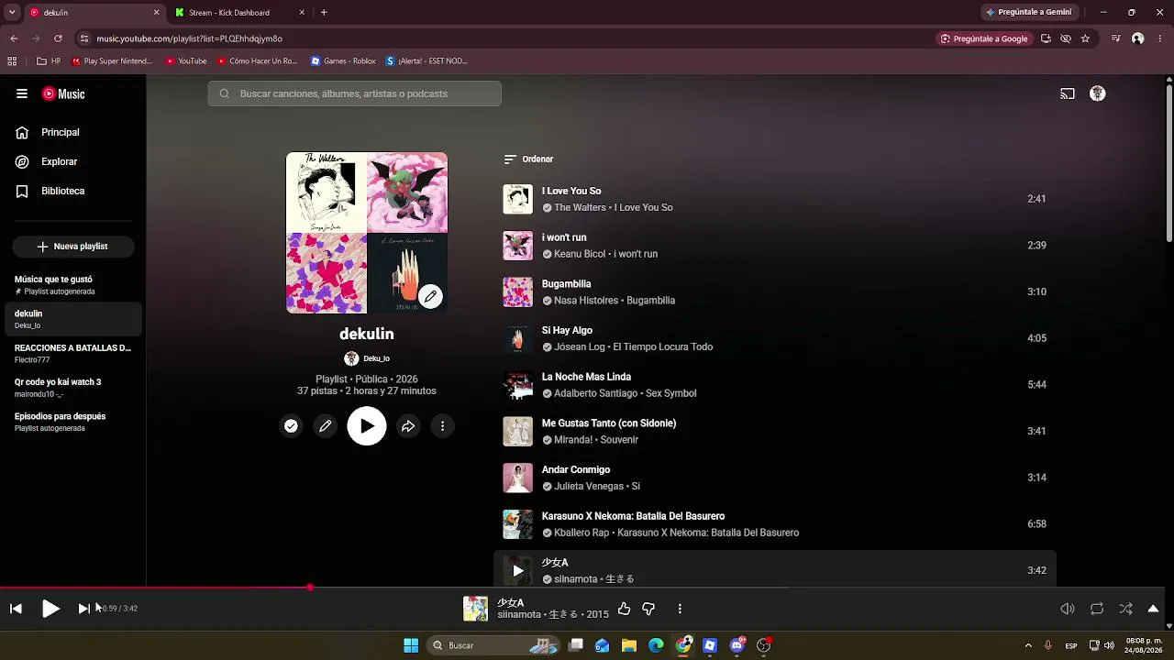Screen dimensions: 1174x660
Task: Go back to the previous page
Action: tap(14, 38)
